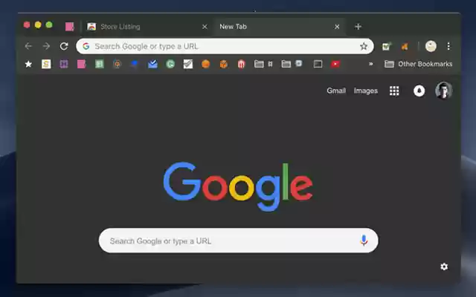Open the orange extension icon in toolbar
Viewport: 476px width, 297px height.
pyautogui.click(x=405, y=46)
